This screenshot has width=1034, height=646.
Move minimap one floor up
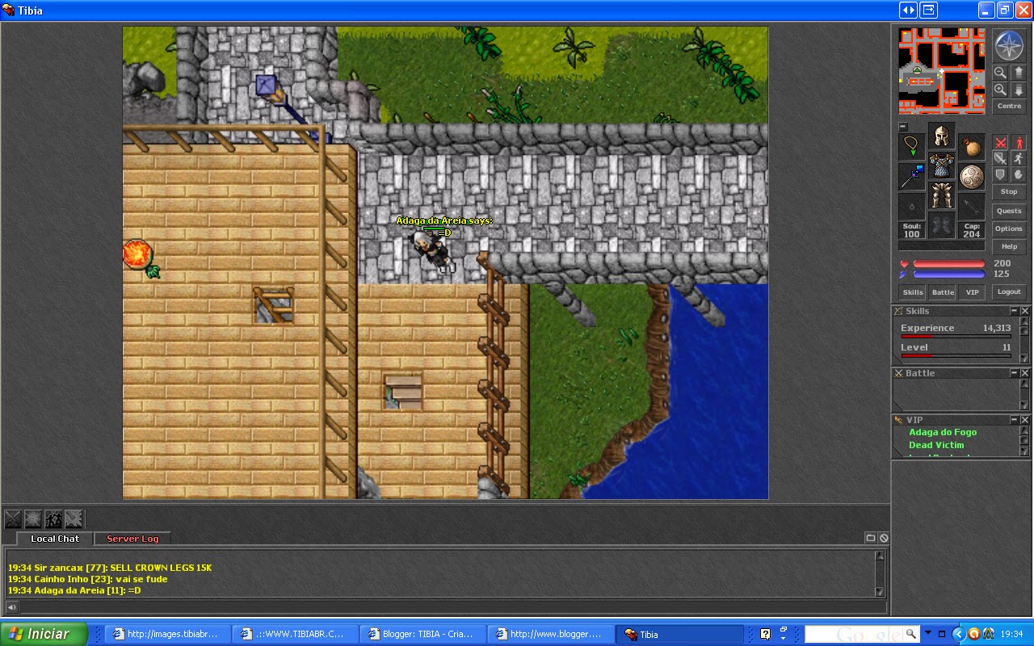click(x=1019, y=73)
